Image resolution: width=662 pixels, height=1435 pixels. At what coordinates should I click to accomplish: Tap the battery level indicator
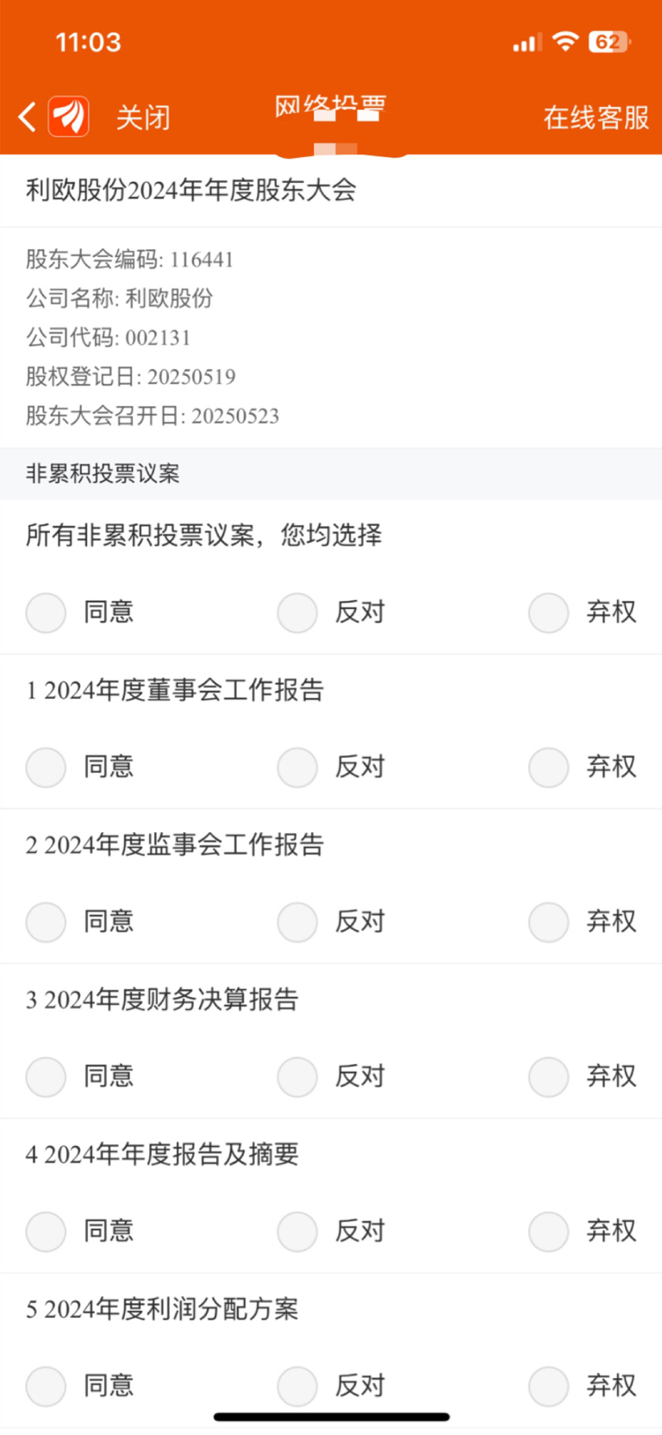[609, 41]
